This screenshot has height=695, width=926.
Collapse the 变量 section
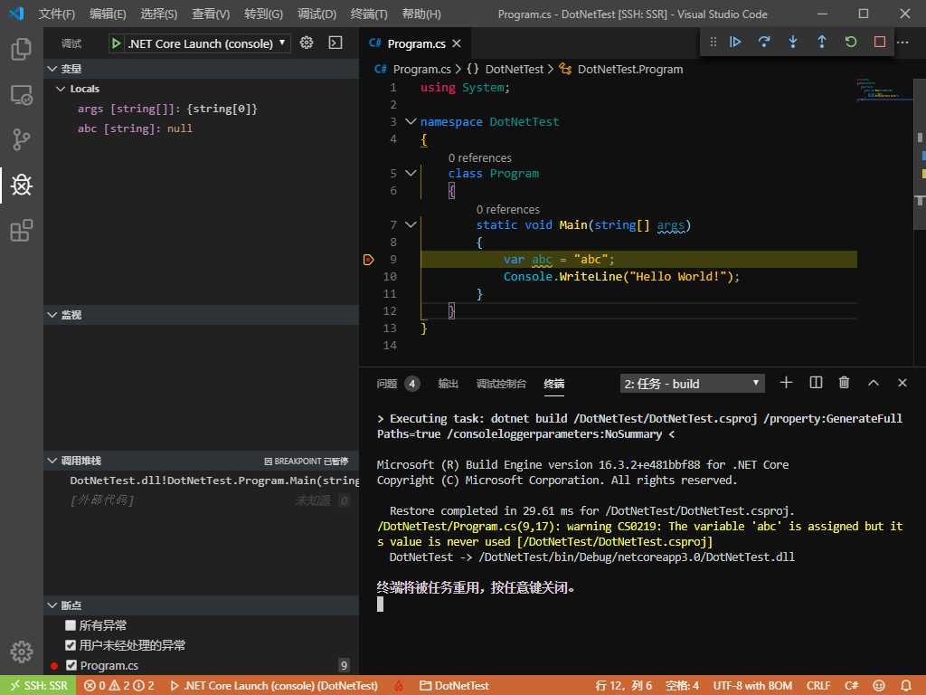coord(52,69)
